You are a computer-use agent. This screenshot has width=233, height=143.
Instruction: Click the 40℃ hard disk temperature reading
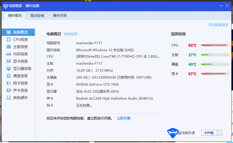point(192,64)
